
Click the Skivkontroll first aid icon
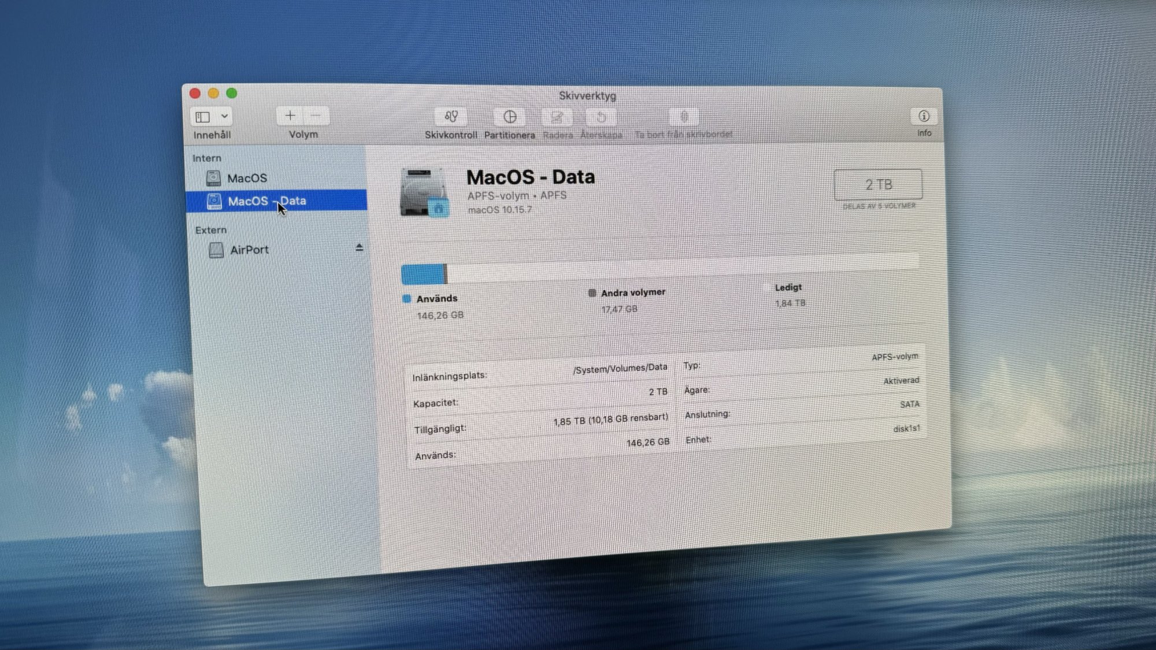point(451,117)
